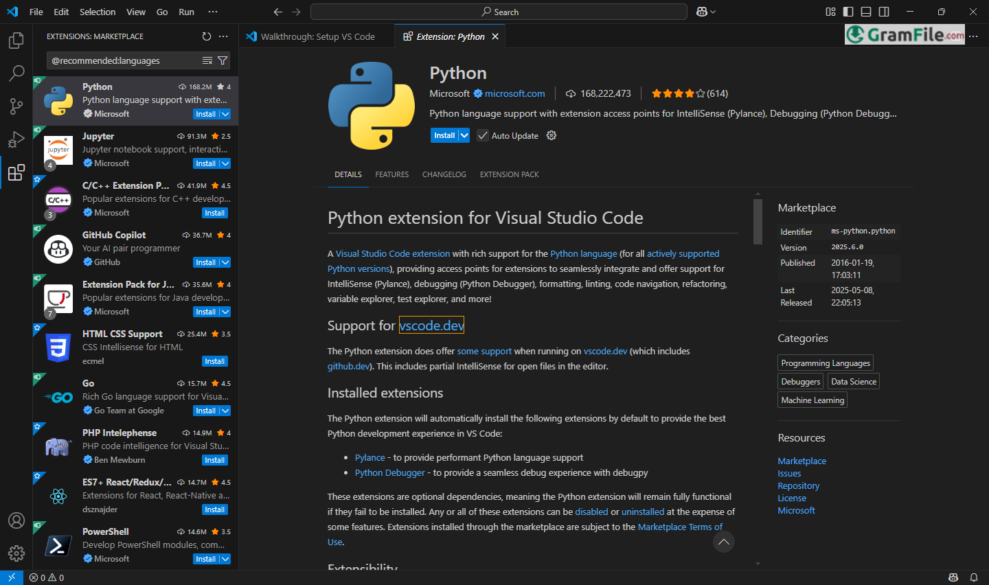Open the Selection menu
The height and width of the screenshot is (585, 989).
(x=98, y=12)
